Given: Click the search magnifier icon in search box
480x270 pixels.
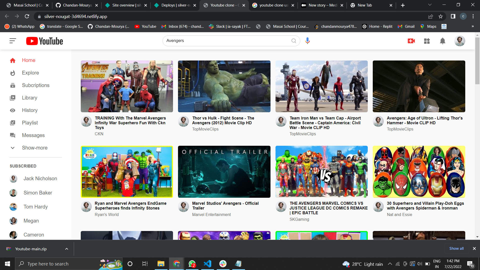Looking at the screenshot, I should click(294, 41).
